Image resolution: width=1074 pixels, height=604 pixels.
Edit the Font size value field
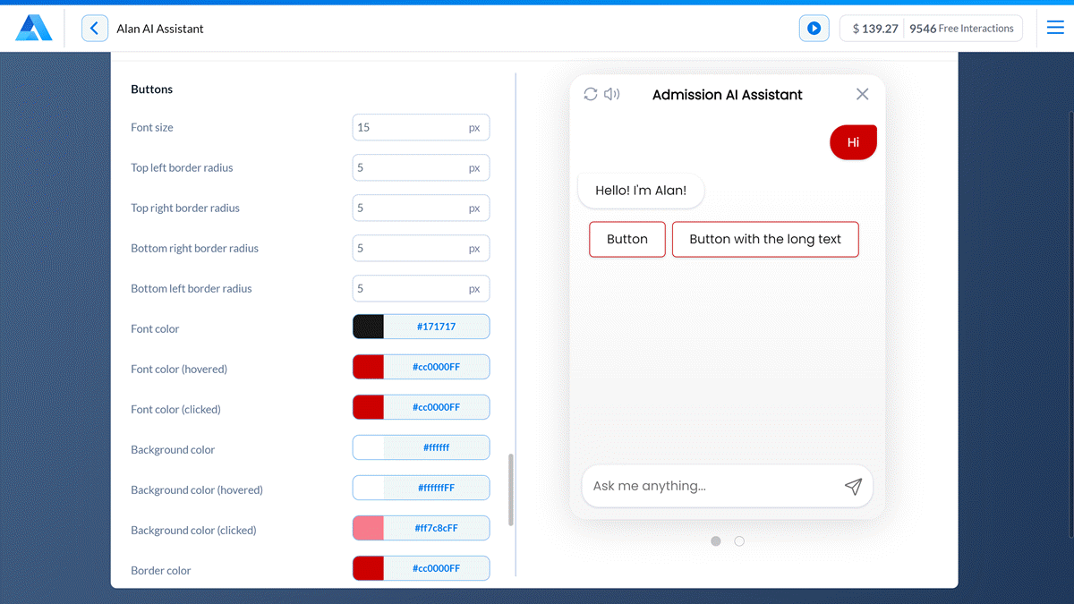coord(421,127)
